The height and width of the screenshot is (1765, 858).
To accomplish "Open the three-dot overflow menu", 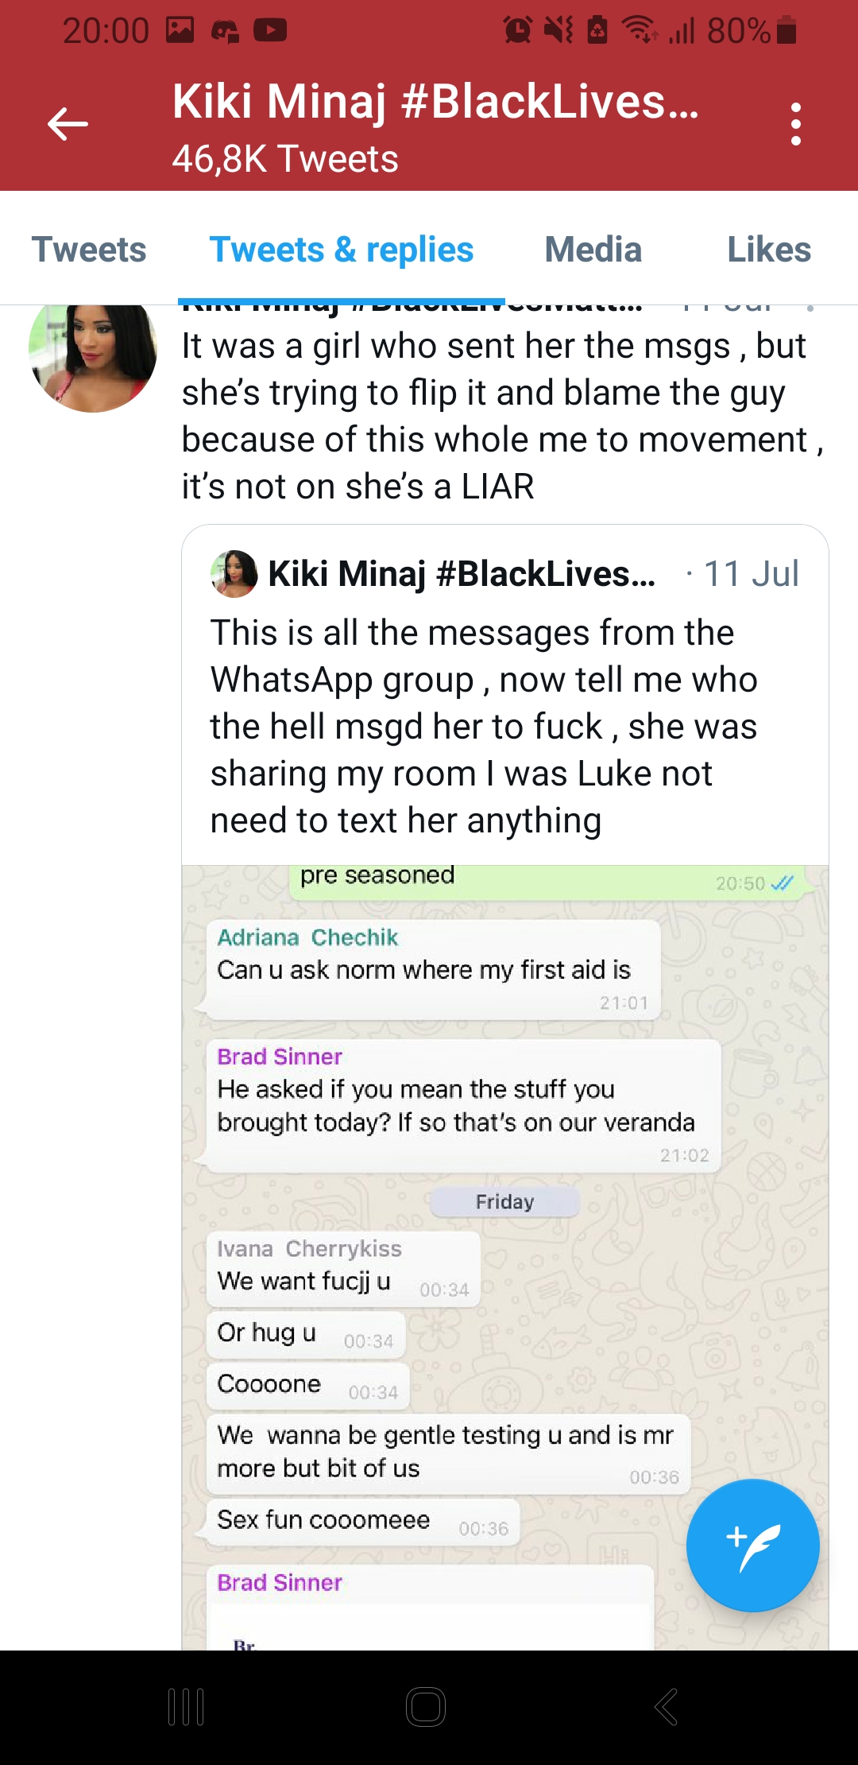I will click(x=795, y=124).
